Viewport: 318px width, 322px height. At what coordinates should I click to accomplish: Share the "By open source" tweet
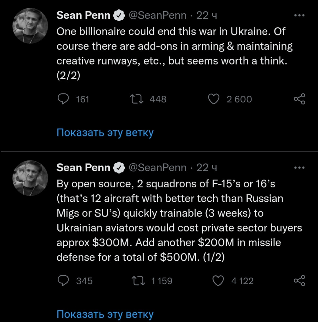coord(299,281)
